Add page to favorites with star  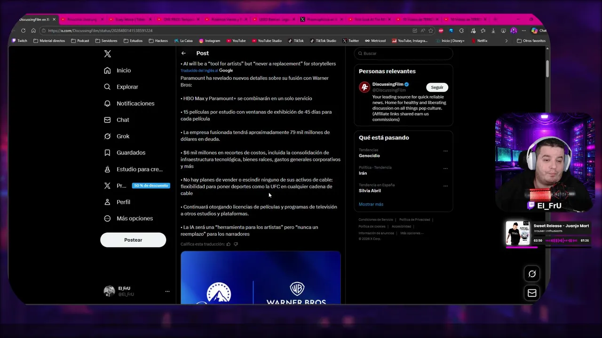(x=431, y=31)
